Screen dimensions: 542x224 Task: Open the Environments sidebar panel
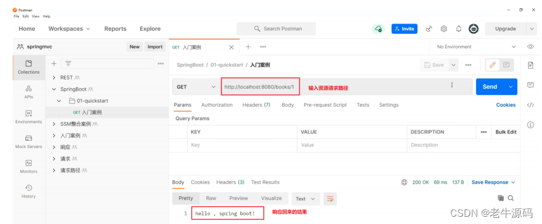pos(29,117)
